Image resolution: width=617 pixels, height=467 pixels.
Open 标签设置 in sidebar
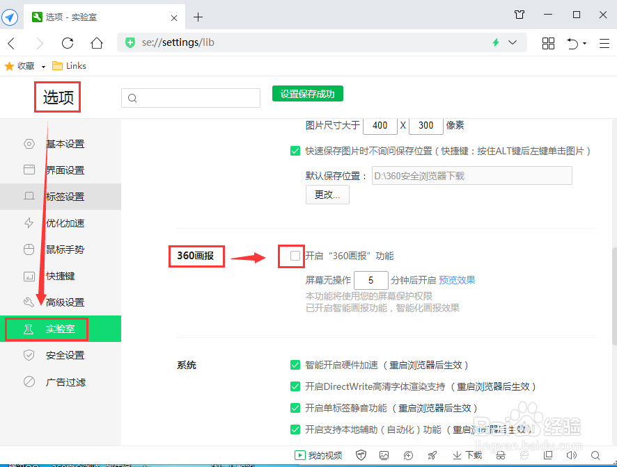[x=61, y=197]
